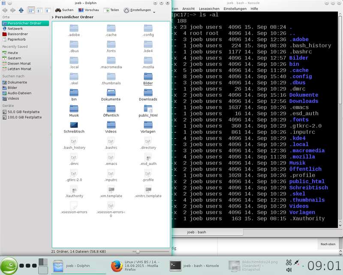Open Suchen in the Dolphin toolbar
Viewport: 343px width, 275px height.
click(64, 10)
